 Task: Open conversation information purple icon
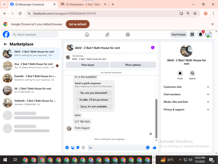[153, 48]
